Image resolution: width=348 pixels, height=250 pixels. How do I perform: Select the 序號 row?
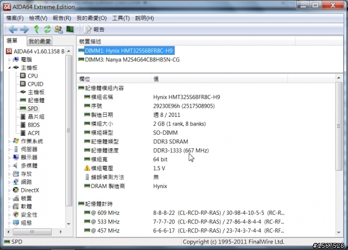pyautogui.click(x=207, y=106)
